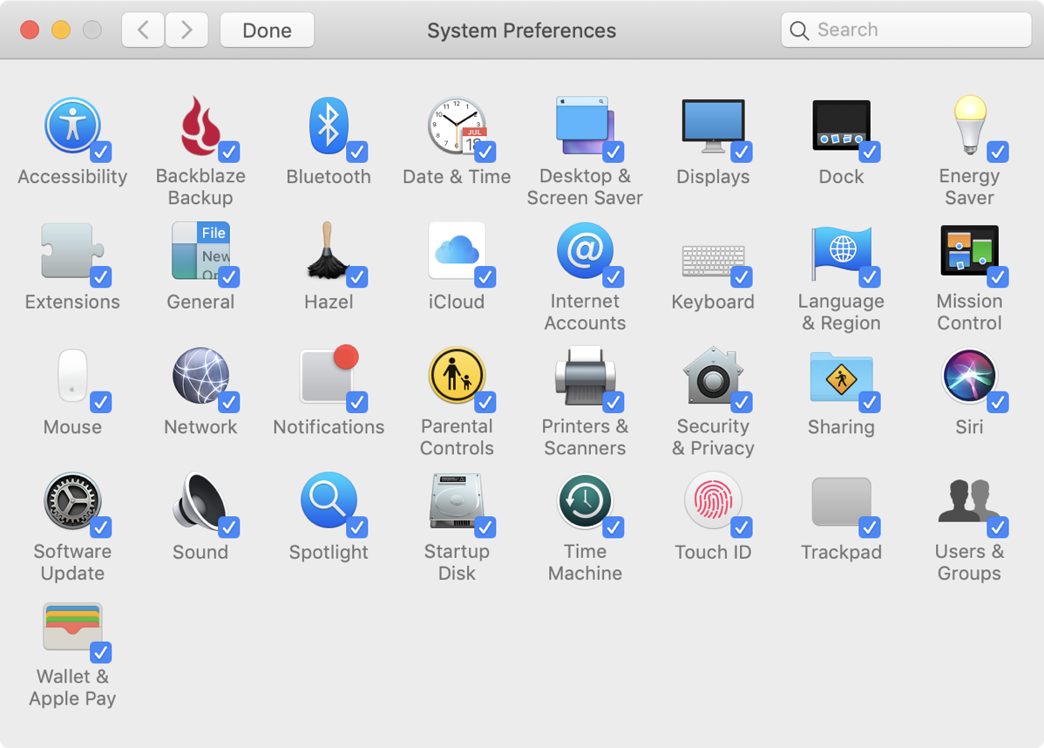Open the Dock preference icon
This screenshot has height=748, width=1044.
point(841,126)
